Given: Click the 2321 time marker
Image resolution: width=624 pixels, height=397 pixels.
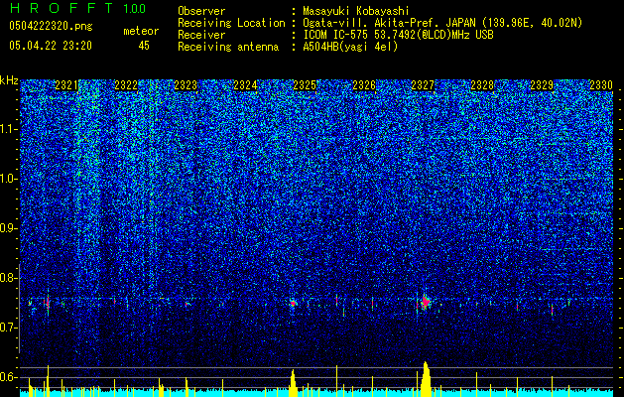Looking at the screenshot, I should coord(66,85).
